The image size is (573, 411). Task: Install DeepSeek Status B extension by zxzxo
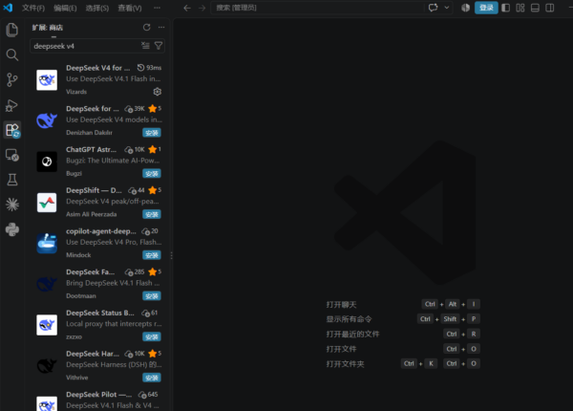tap(152, 336)
